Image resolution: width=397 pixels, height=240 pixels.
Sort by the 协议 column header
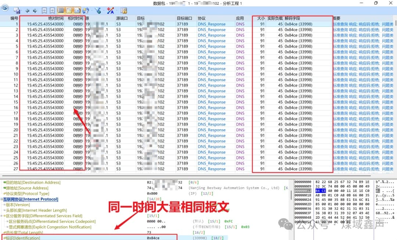point(201,18)
